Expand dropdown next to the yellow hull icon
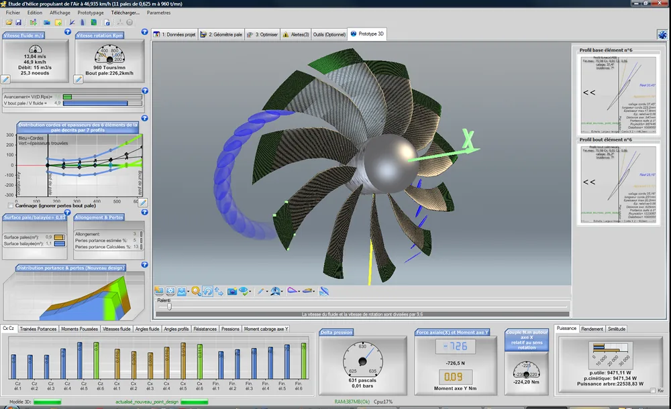This screenshot has height=409, width=671. pos(314,292)
